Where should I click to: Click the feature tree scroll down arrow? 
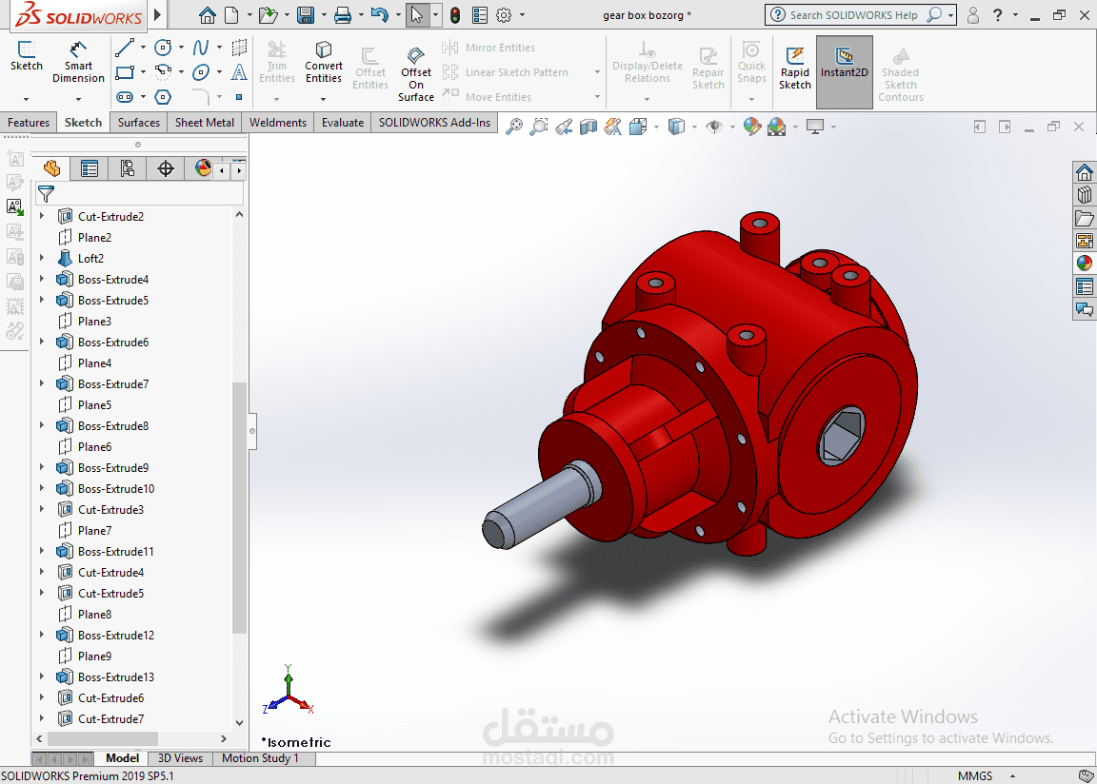click(x=239, y=722)
